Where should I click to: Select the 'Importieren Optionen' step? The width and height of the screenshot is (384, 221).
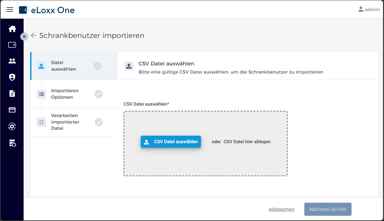click(74, 94)
